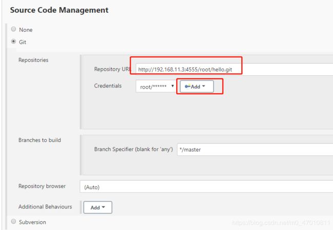Image resolution: width=333 pixels, height=230 pixels.
Task: Open the Repository browser (Auto) dropdown
Action: [x=206, y=186]
